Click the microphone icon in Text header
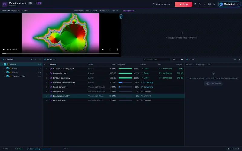Image resolution: width=242 pixels, height=151 pixels. coord(235,59)
